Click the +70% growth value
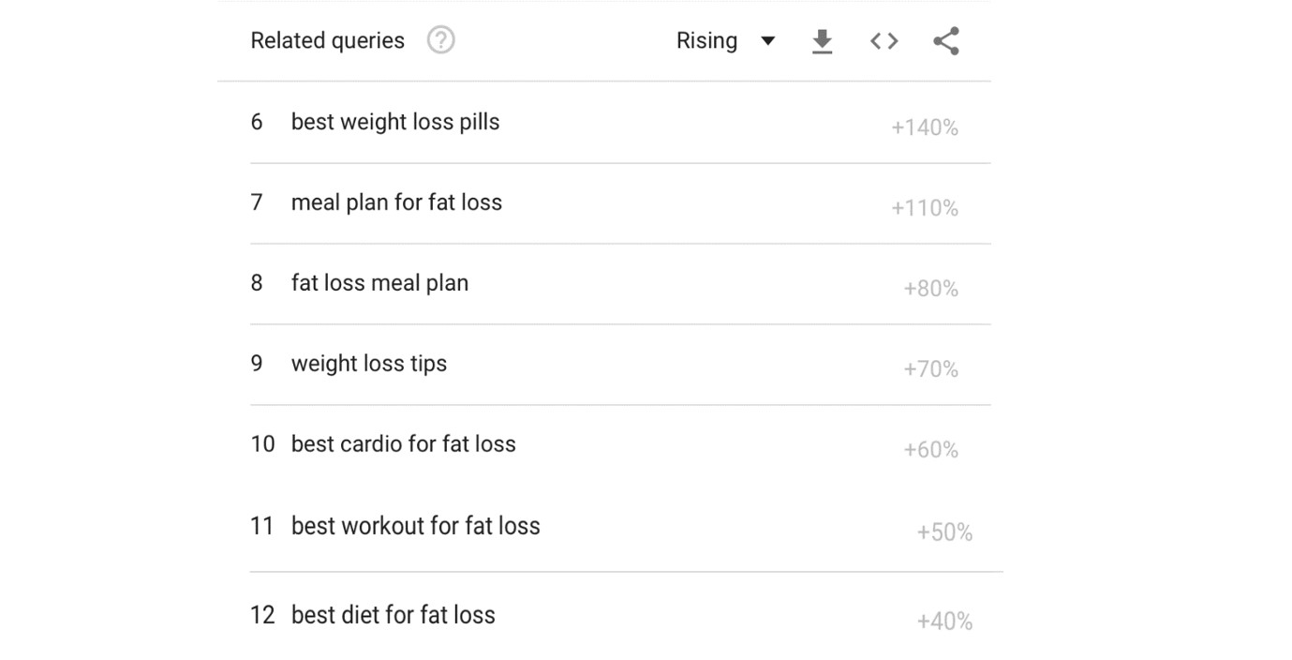1292x660 pixels. click(930, 369)
